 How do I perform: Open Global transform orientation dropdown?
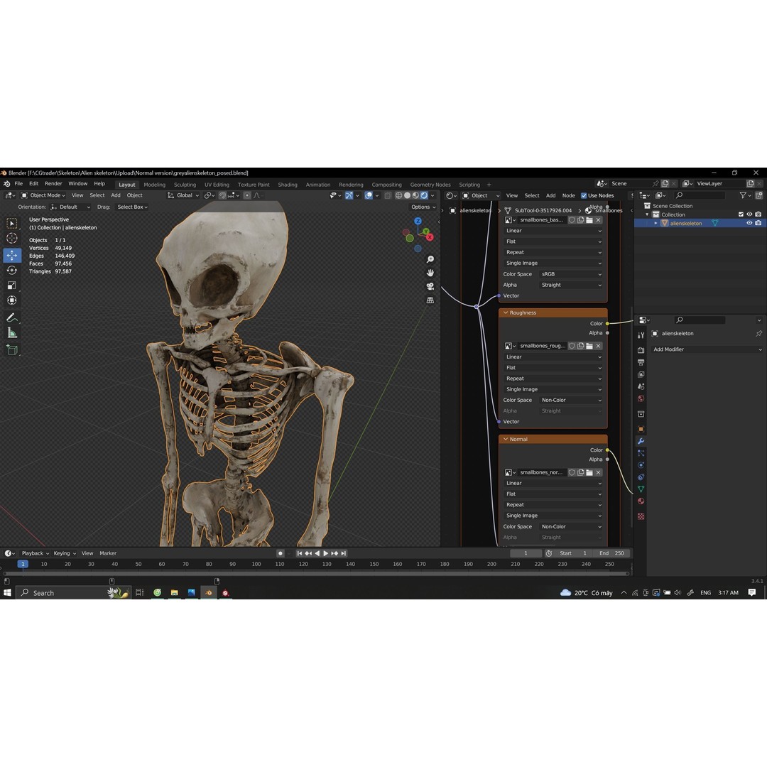(183, 195)
